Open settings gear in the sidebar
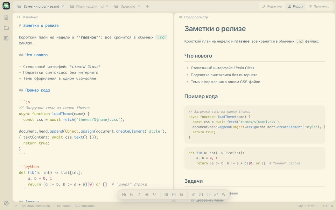 6,203
